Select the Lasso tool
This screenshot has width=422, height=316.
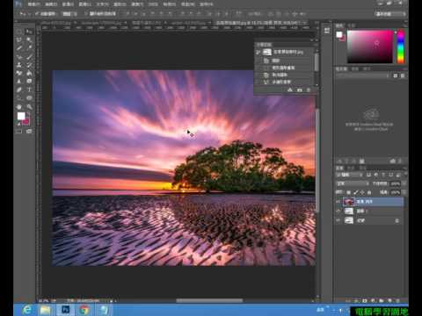pyautogui.click(x=19, y=39)
